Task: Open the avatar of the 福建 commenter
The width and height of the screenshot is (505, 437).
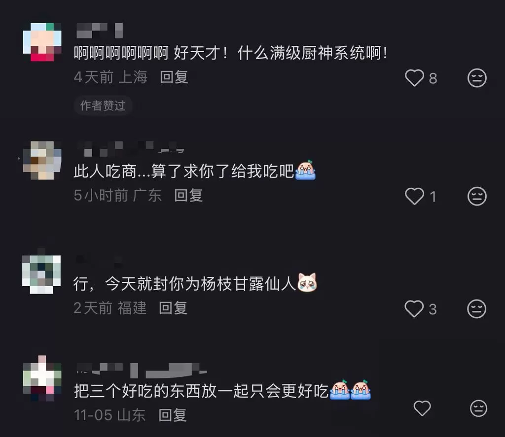Action: coord(41,274)
